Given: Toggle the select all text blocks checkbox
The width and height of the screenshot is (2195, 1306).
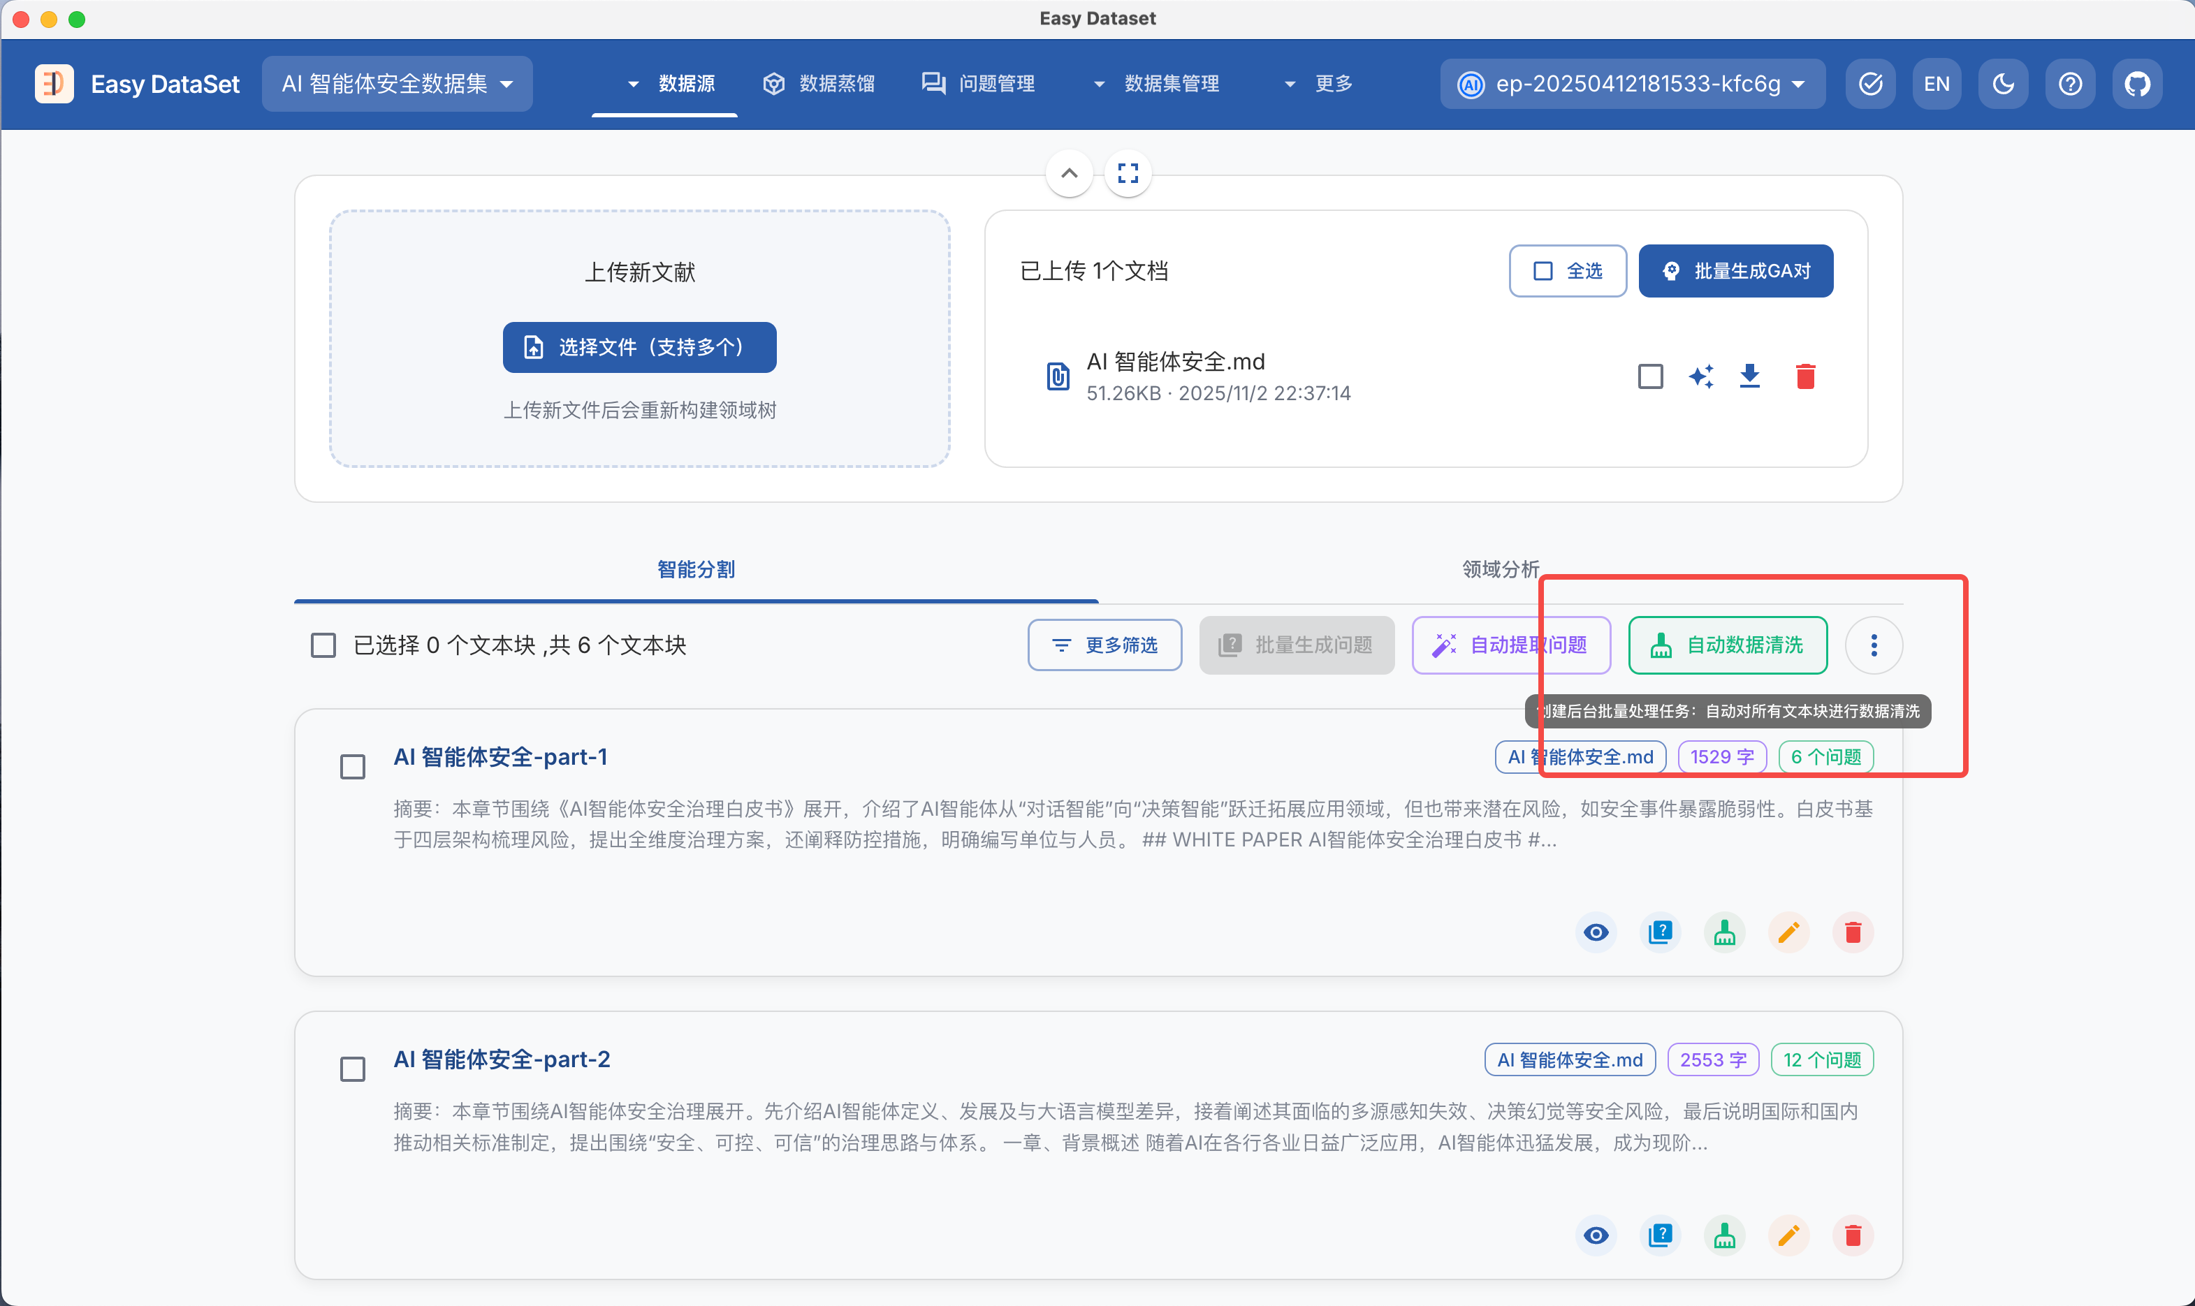Looking at the screenshot, I should (324, 645).
